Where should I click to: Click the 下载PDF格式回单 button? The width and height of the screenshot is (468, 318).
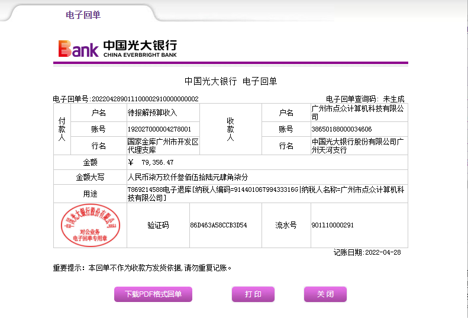click(153, 294)
